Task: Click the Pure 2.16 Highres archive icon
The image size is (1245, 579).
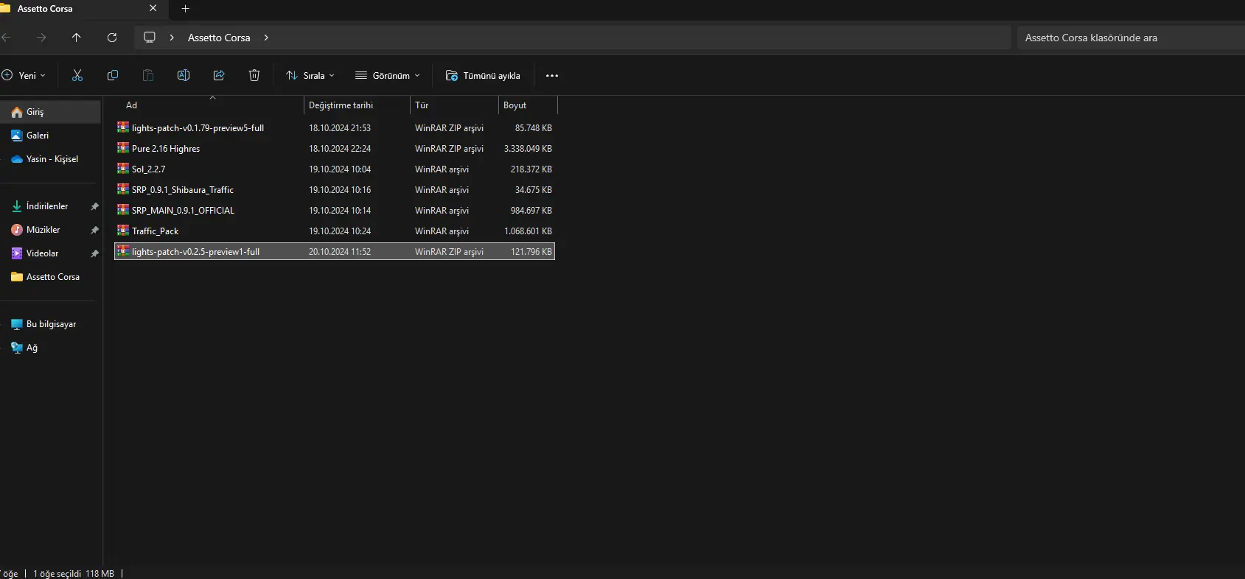Action: click(x=123, y=148)
